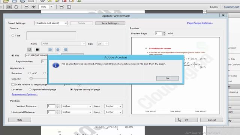Click the Horizontal Distance spinner arrows
The height and width of the screenshot is (135, 240).
57,112
